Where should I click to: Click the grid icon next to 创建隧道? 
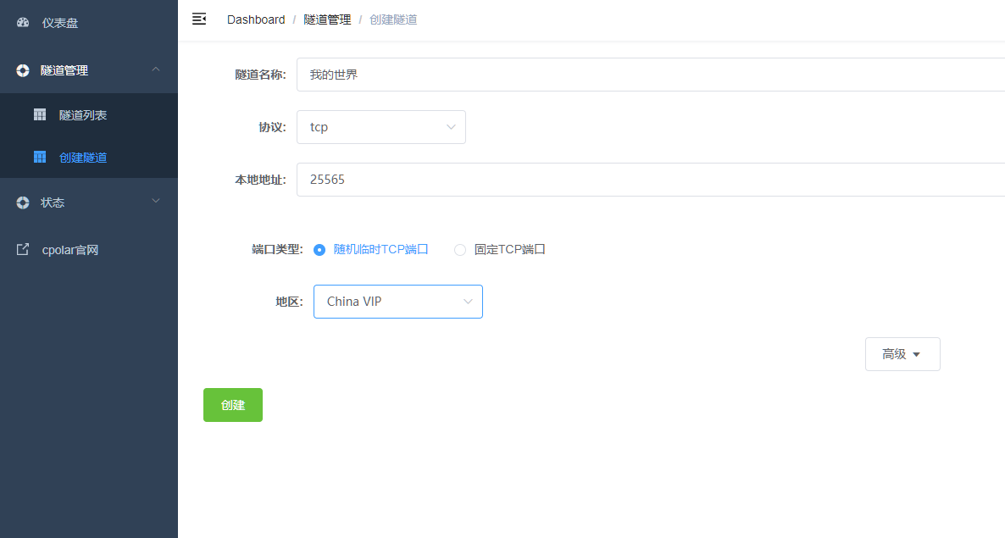click(40, 157)
